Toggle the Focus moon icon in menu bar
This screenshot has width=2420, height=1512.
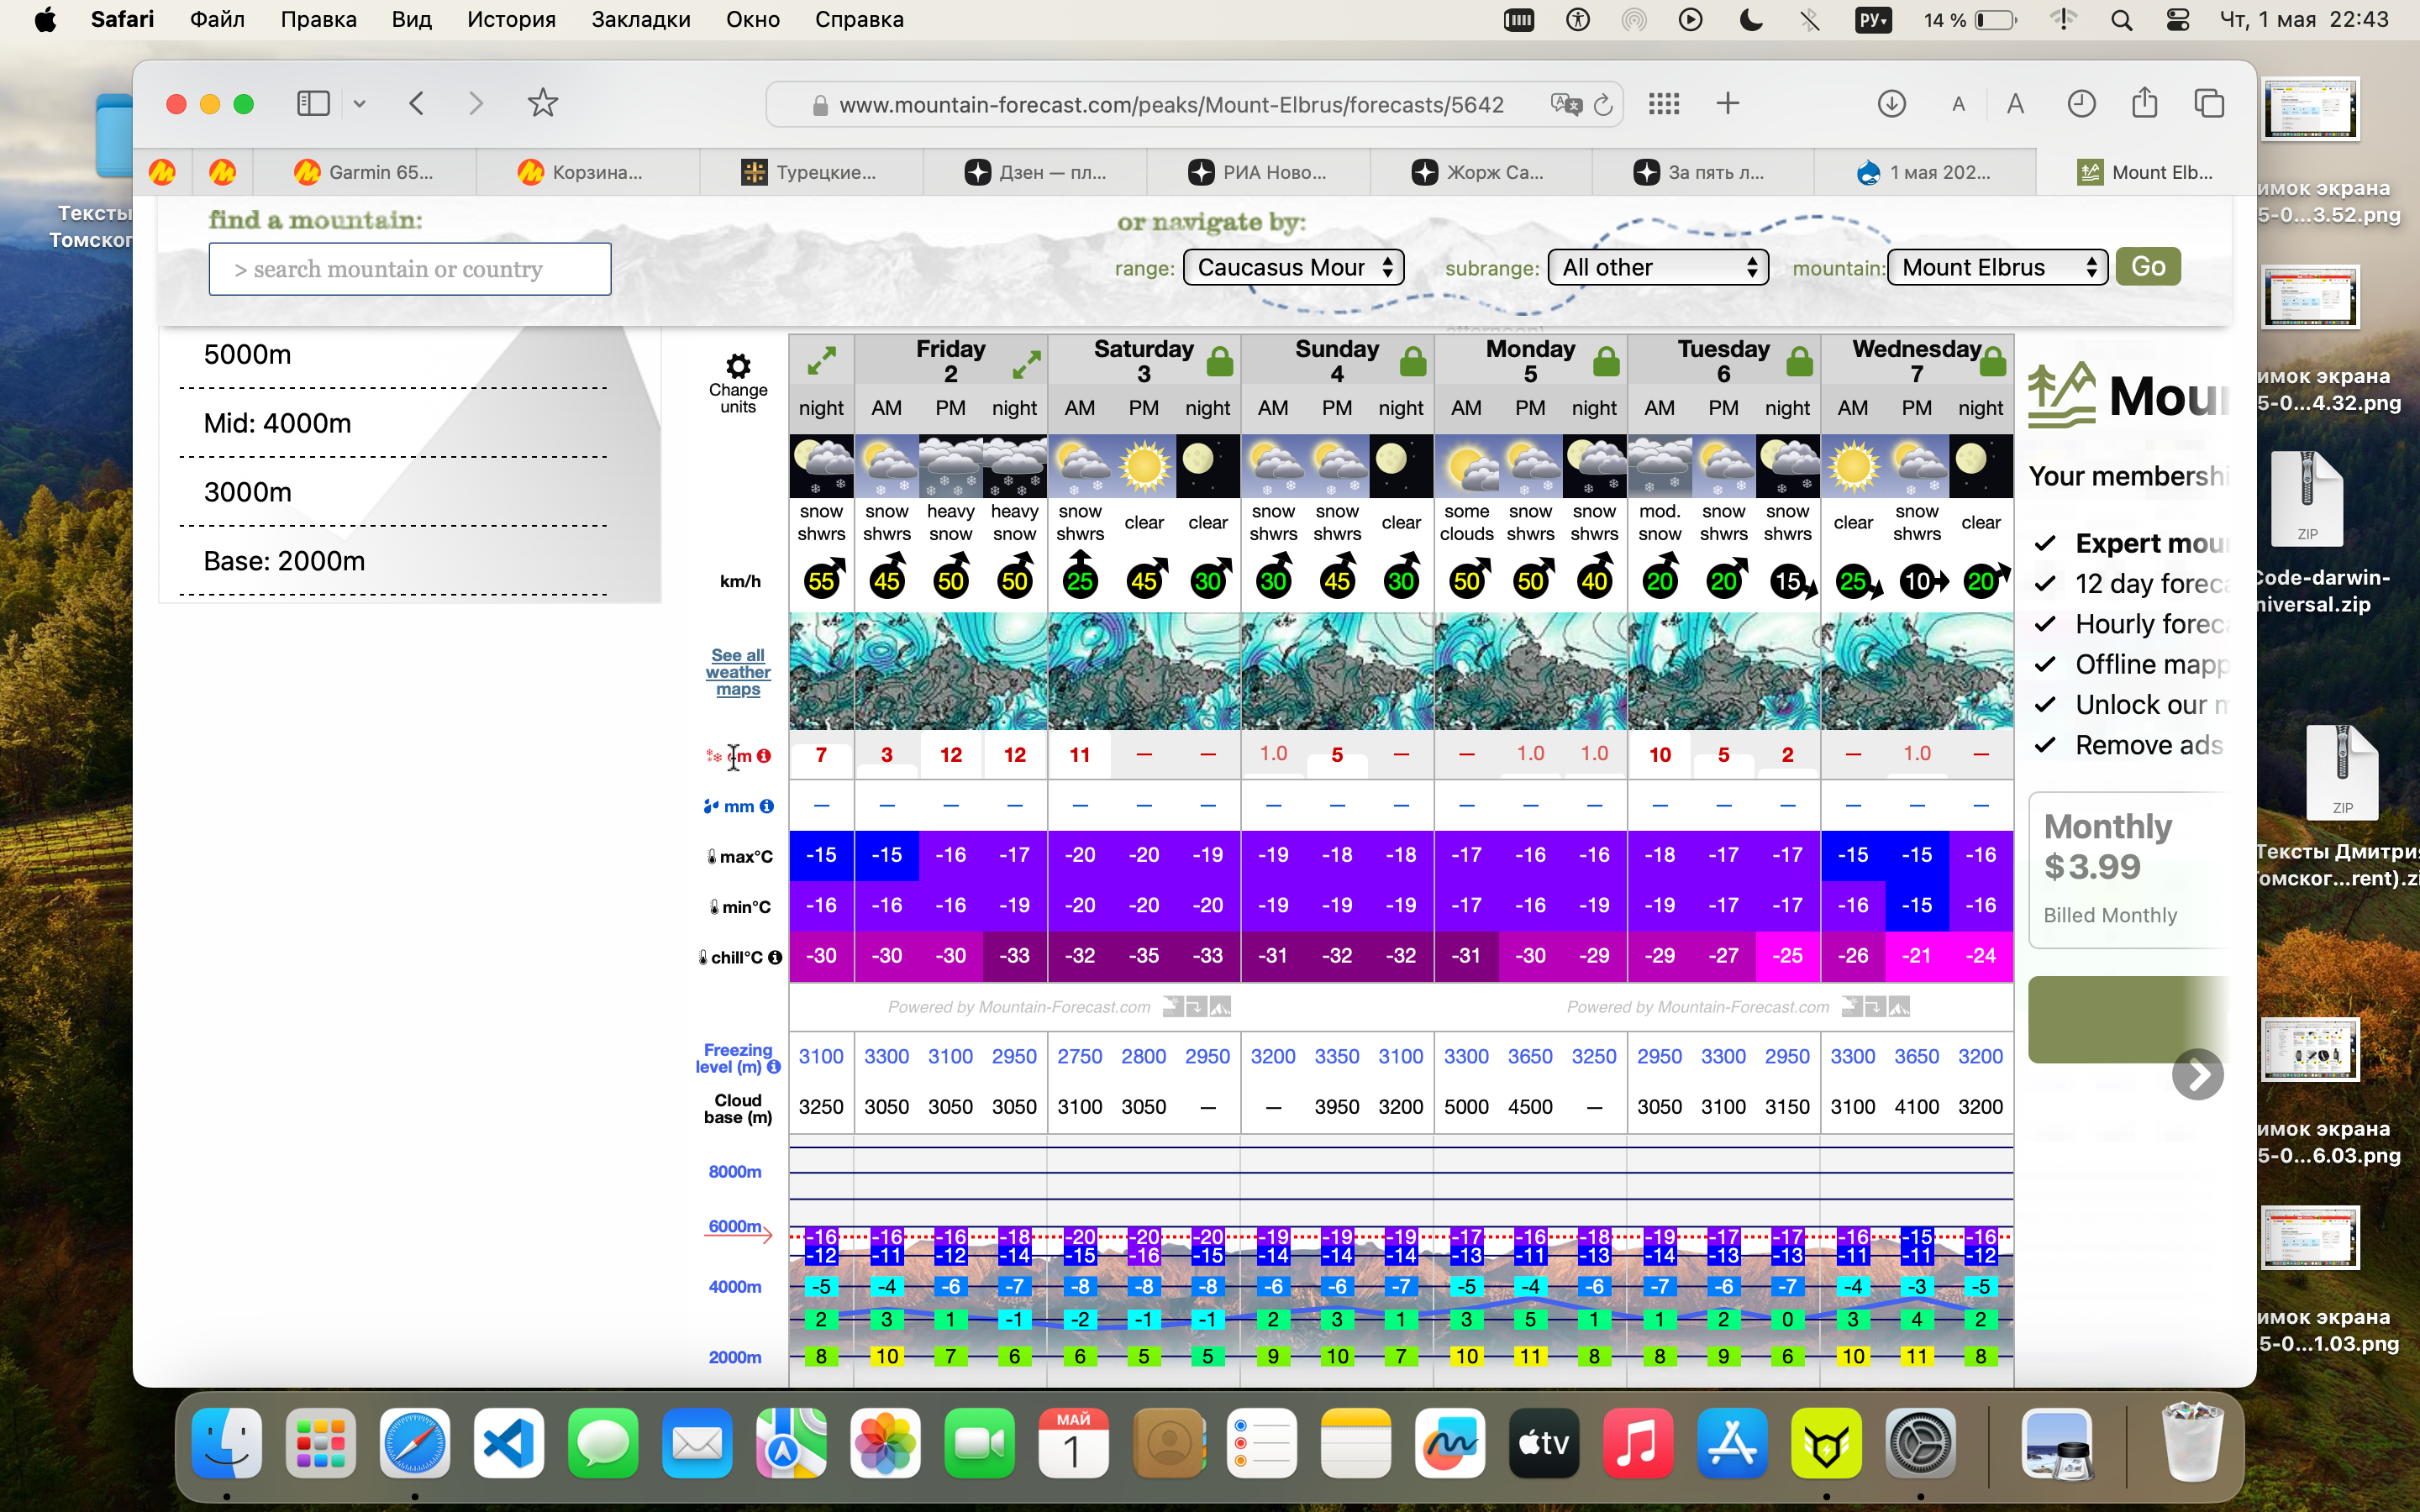(x=1751, y=20)
